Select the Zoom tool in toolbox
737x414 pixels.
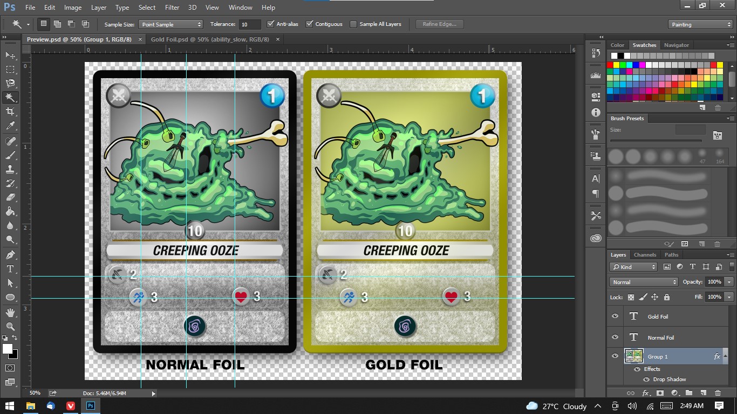click(10, 326)
